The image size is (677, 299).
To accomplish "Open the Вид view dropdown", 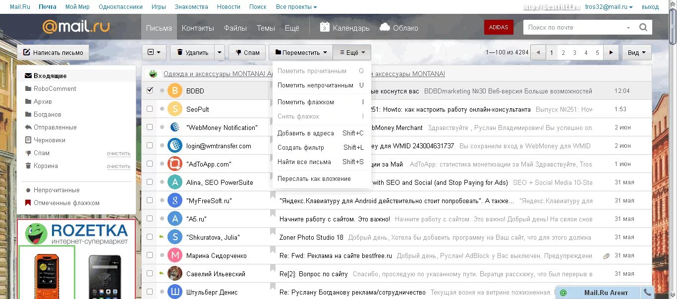I will click(x=637, y=52).
